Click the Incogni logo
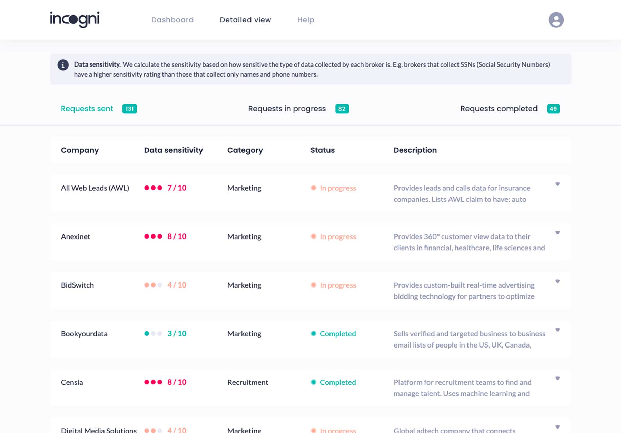The image size is (621, 433). (x=75, y=19)
